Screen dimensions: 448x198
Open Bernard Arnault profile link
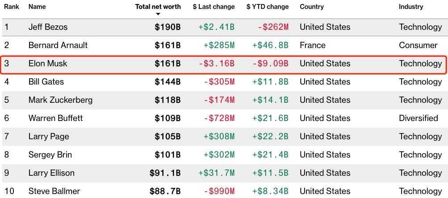point(58,45)
